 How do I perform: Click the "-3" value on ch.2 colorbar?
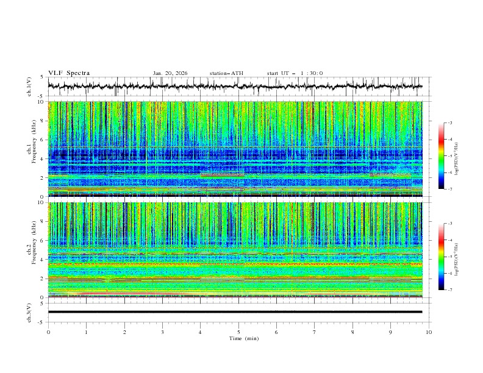pyautogui.click(x=449, y=224)
